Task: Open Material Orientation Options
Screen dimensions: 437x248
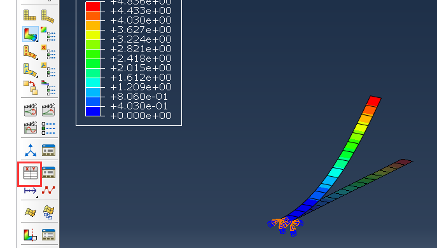Action: coord(48,70)
